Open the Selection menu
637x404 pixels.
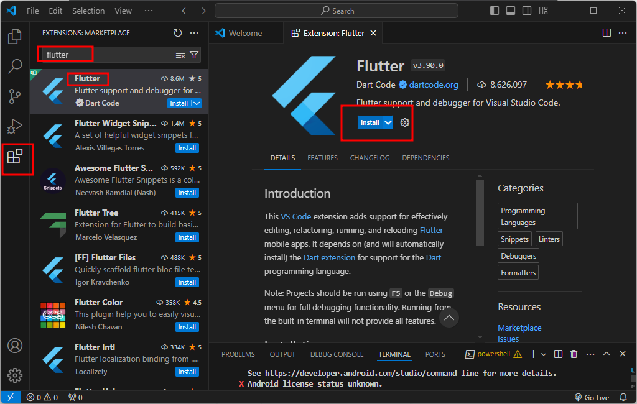pos(88,11)
